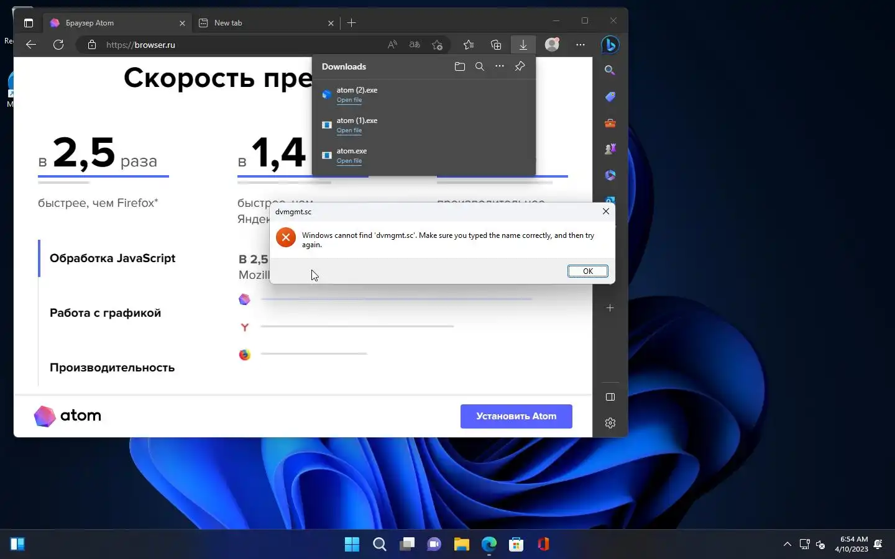This screenshot has width=895, height=559.
Task: Pin the Downloads panel
Action: coord(520,66)
